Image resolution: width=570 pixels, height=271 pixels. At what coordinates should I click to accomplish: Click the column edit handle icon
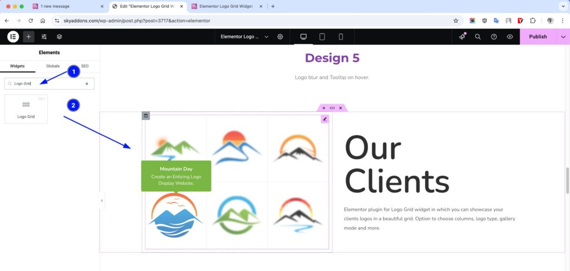pos(146,116)
